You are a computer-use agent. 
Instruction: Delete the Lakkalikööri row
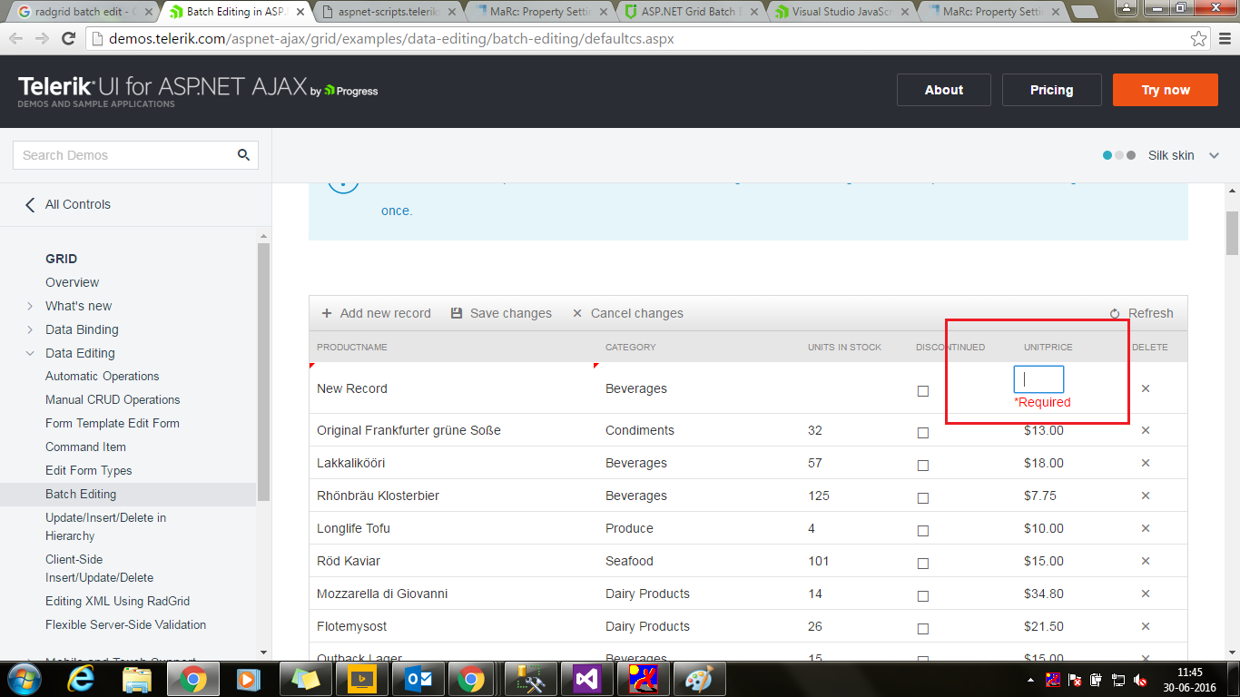[1146, 463]
